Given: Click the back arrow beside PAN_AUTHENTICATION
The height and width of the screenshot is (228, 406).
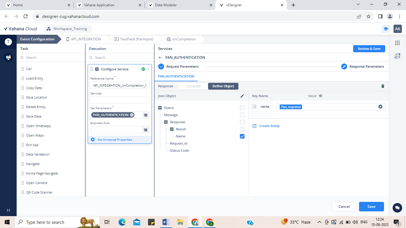Looking at the screenshot, I should tap(160, 58).
